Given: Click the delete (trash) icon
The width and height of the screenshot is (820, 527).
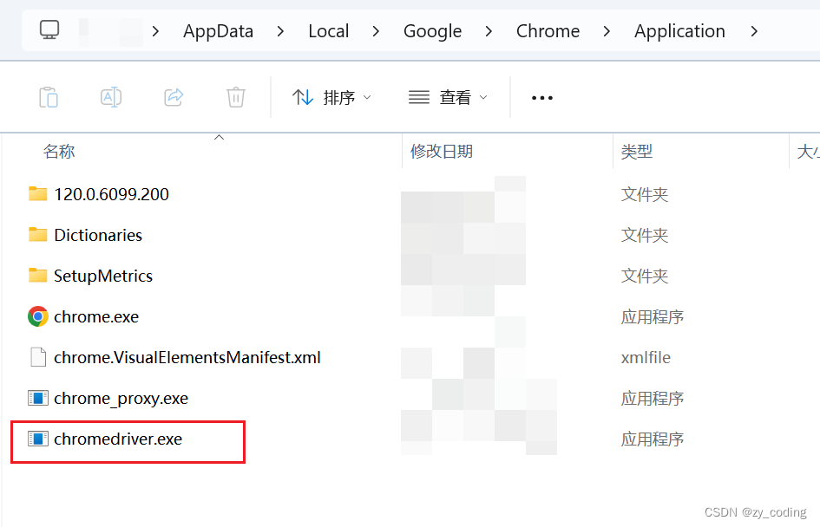Looking at the screenshot, I should pyautogui.click(x=235, y=97).
